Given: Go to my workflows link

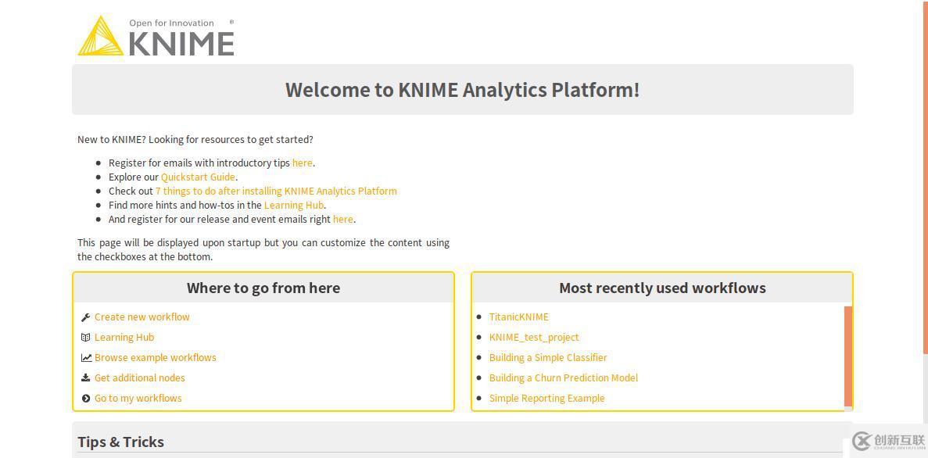Looking at the screenshot, I should [138, 399].
